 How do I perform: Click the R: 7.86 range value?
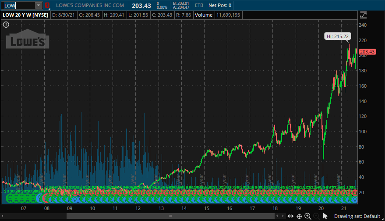coord(184,15)
